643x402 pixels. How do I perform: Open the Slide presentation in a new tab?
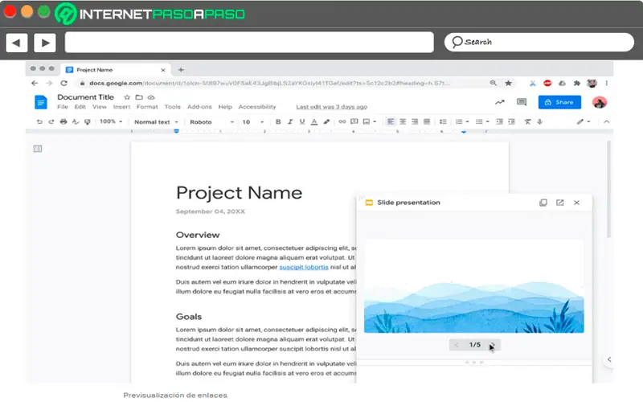point(559,203)
